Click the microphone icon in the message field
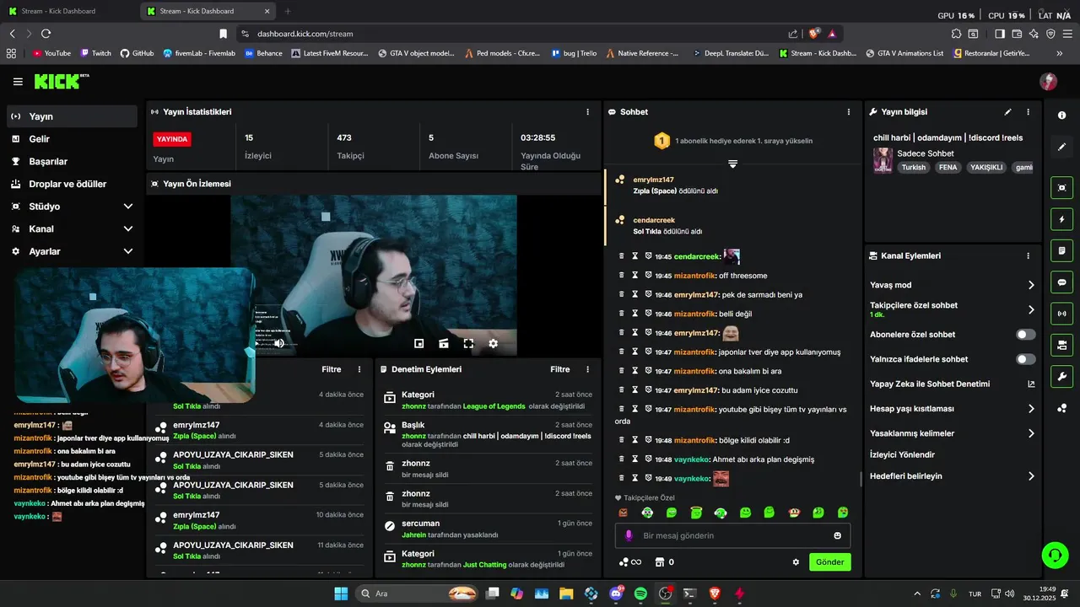Viewport: 1080px width, 607px height. coord(629,535)
